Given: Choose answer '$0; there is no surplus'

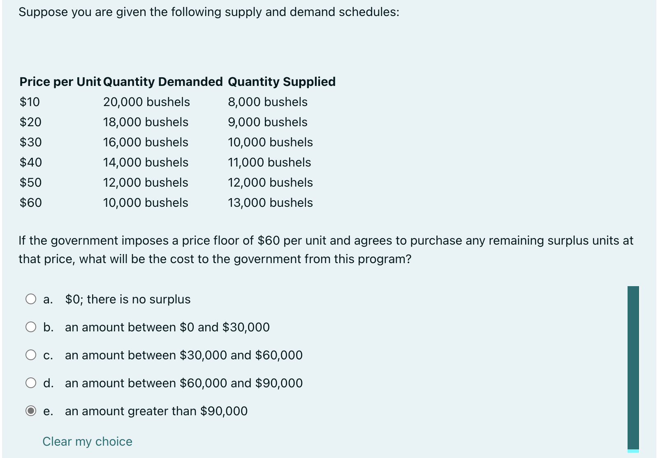Looking at the screenshot, I should (127, 299).
